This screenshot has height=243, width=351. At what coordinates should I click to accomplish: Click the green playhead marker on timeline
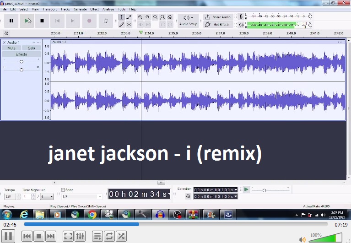click(141, 32)
